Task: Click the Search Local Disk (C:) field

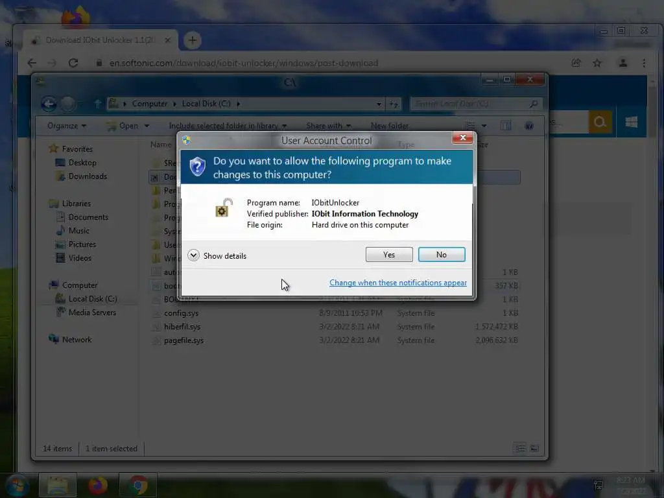Action: click(x=476, y=104)
